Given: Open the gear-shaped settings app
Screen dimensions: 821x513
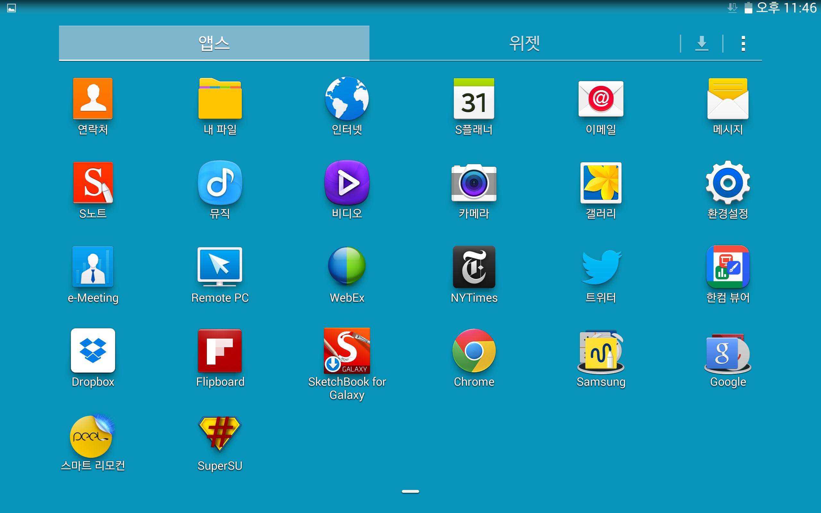Looking at the screenshot, I should pyautogui.click(x=728, y=182).
